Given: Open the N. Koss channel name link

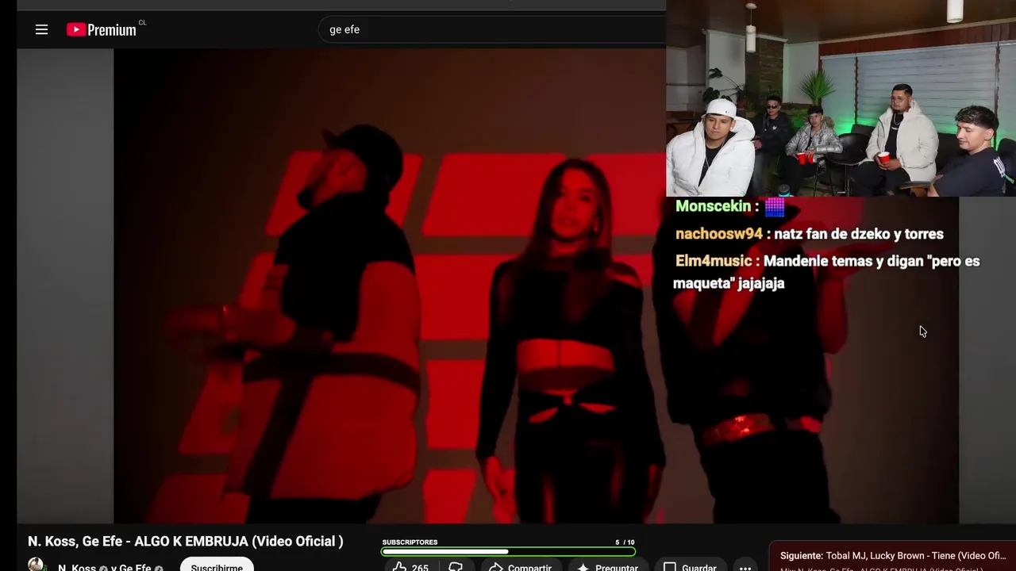Looking at the screenshot, I should click(x=77, y=567).
